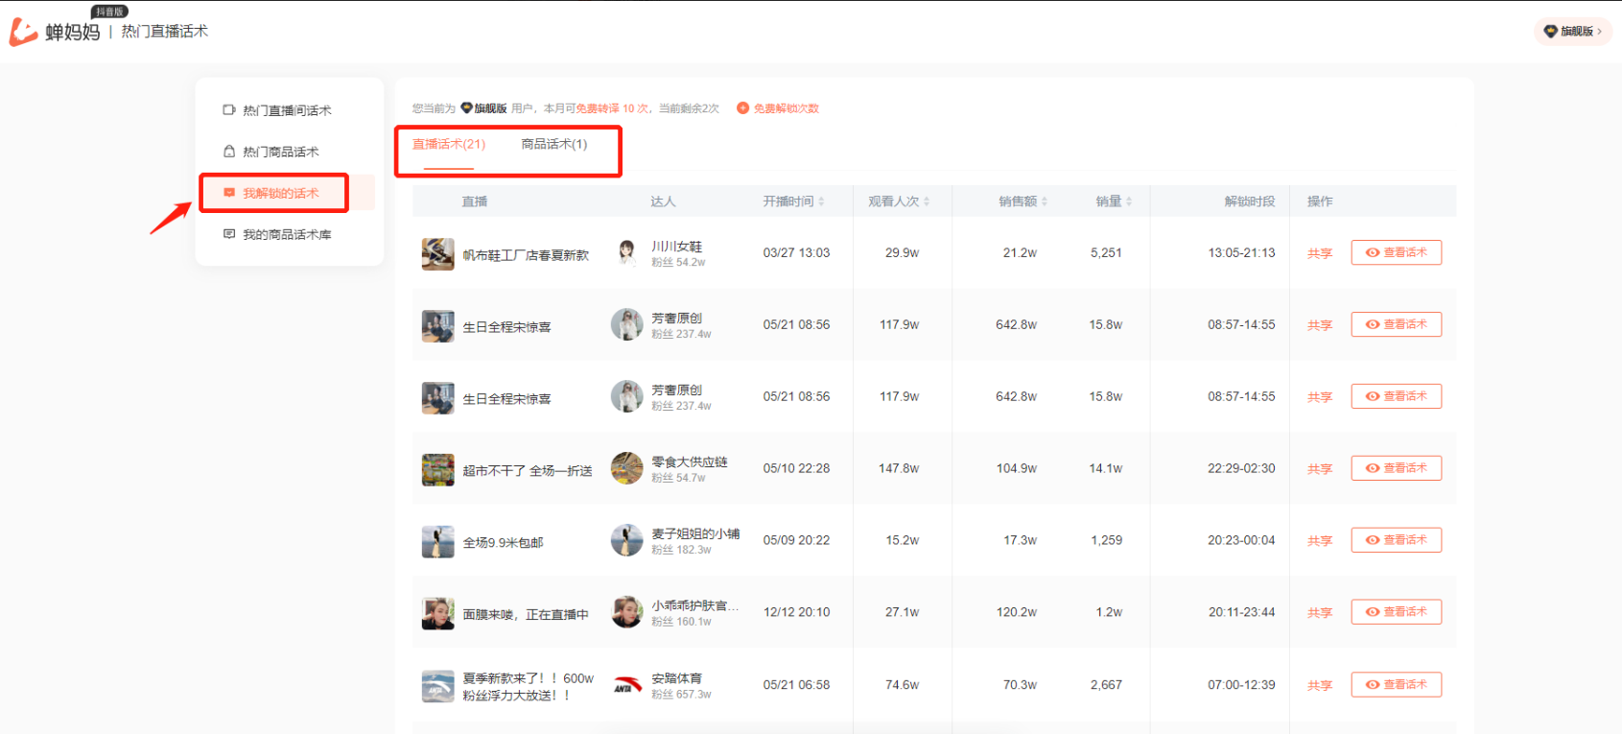Click the sales volume 5,251
This screenshot has height=734, width=1622.
point(1106,253)
